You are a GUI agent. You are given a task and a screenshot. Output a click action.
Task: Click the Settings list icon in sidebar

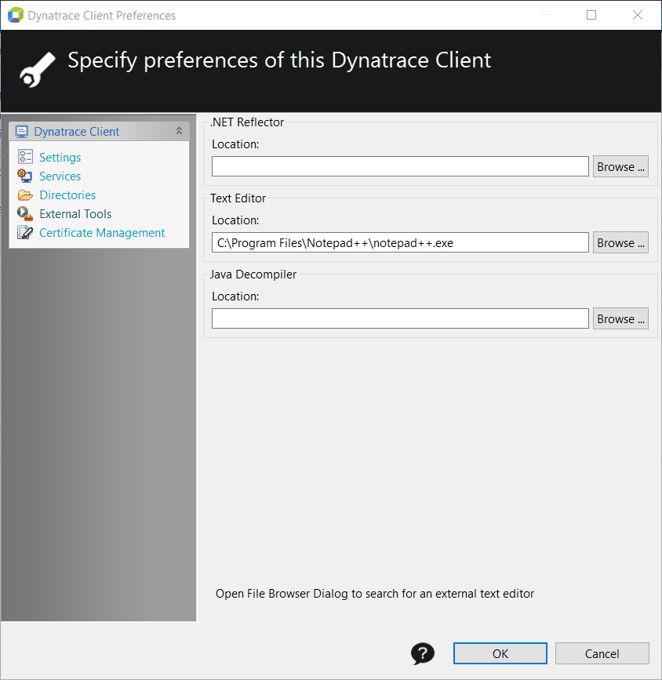pos(25,157)
